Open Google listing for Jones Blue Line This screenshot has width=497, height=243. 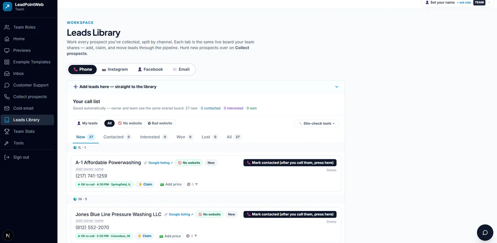[x=181, y=215]
